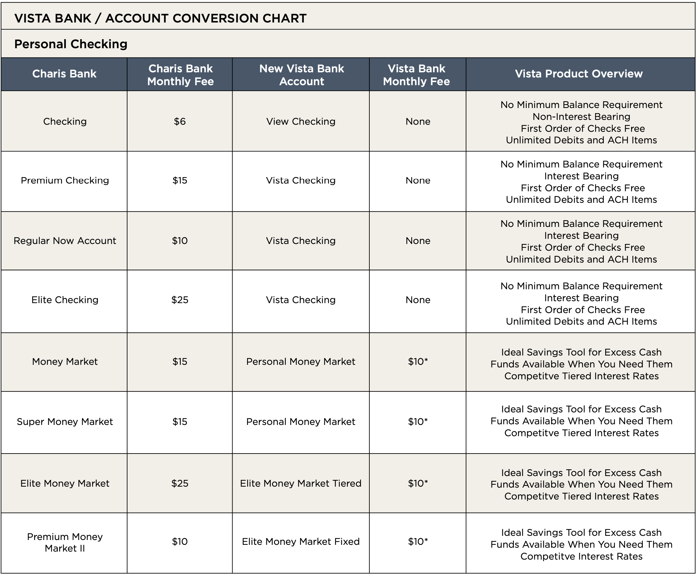Click the 'Personal Checking' section heading
Screen dimensions: 697x576
(71, 44)
